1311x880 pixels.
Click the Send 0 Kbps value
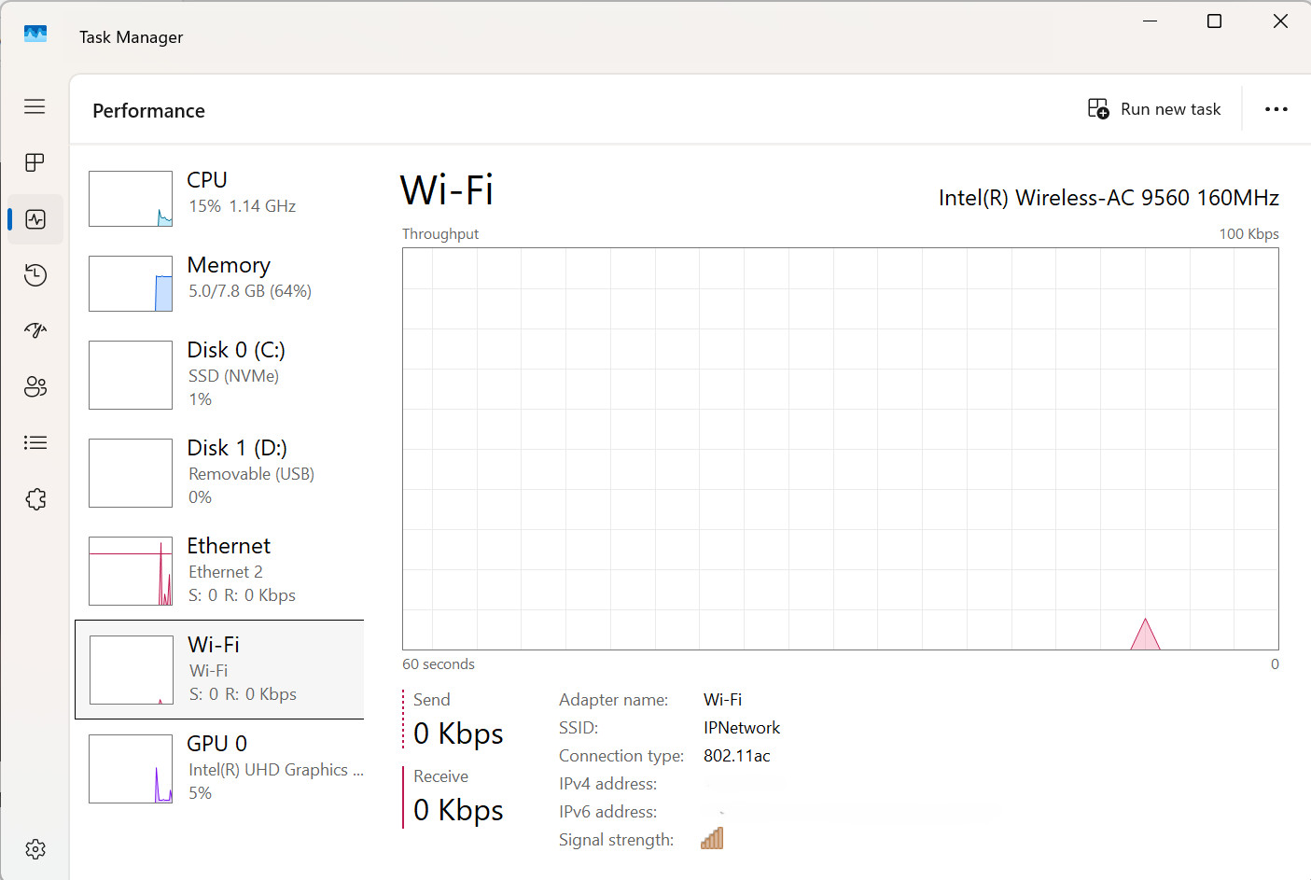tap(458, 733)
